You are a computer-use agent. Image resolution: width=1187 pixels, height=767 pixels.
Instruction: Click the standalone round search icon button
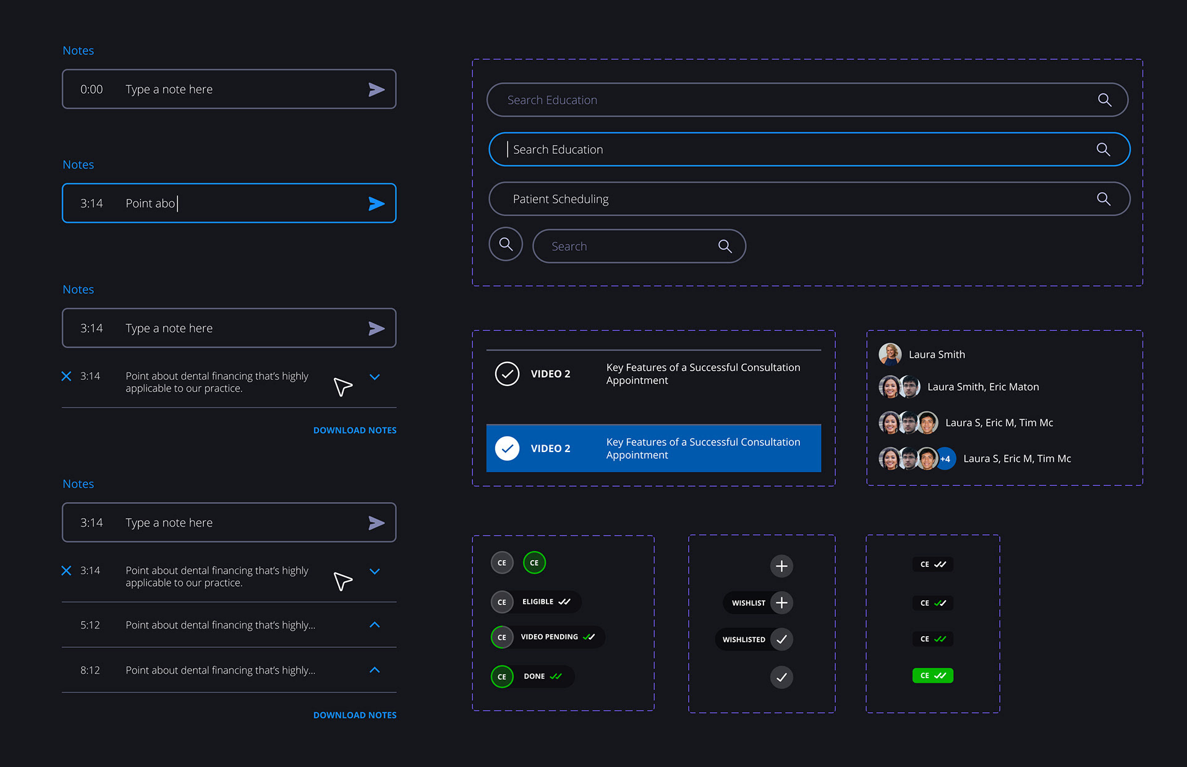[506, 245]
